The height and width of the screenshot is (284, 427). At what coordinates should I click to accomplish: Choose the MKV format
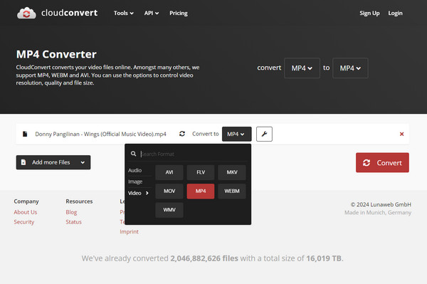[232, 172]
